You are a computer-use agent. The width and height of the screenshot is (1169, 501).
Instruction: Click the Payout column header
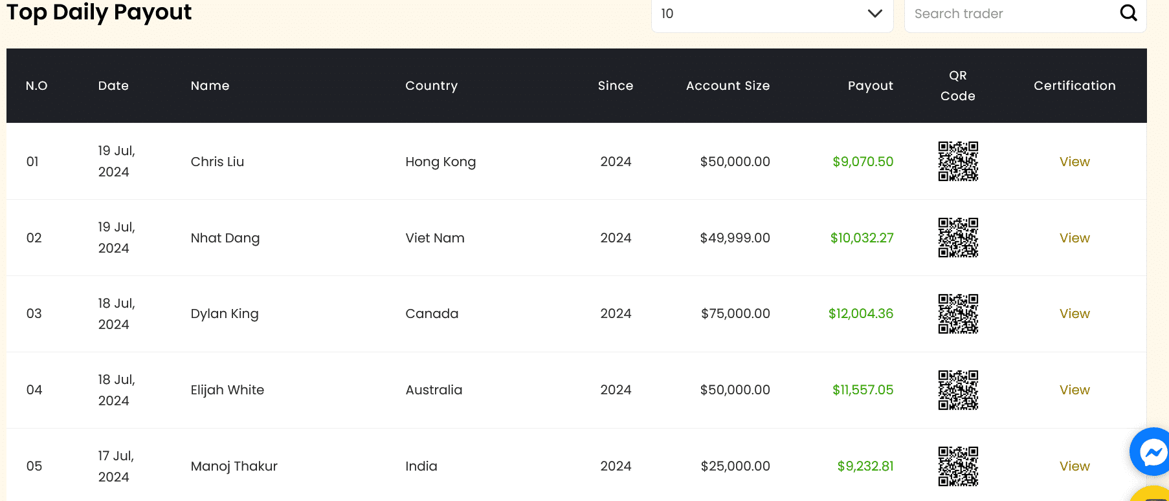tap(871, 86)
